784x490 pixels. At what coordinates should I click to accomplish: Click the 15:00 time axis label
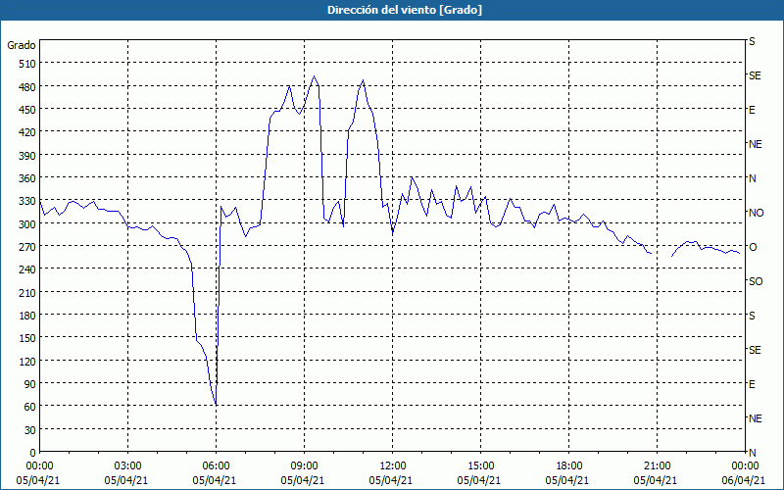tap(481, 466)
